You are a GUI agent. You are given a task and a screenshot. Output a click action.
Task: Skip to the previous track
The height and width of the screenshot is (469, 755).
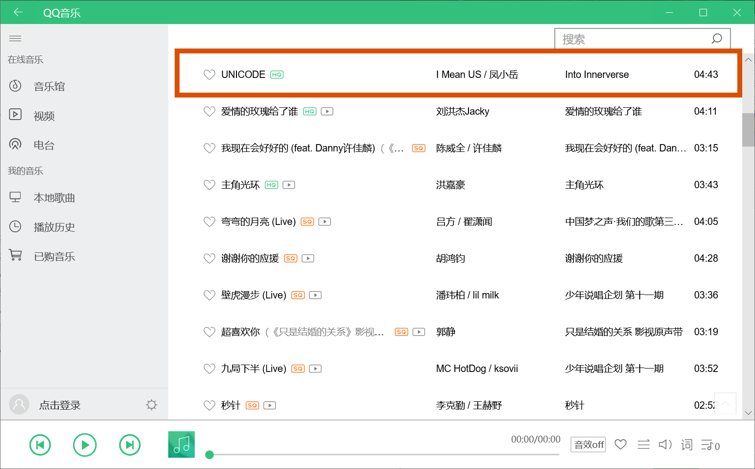tap(40, 445)
